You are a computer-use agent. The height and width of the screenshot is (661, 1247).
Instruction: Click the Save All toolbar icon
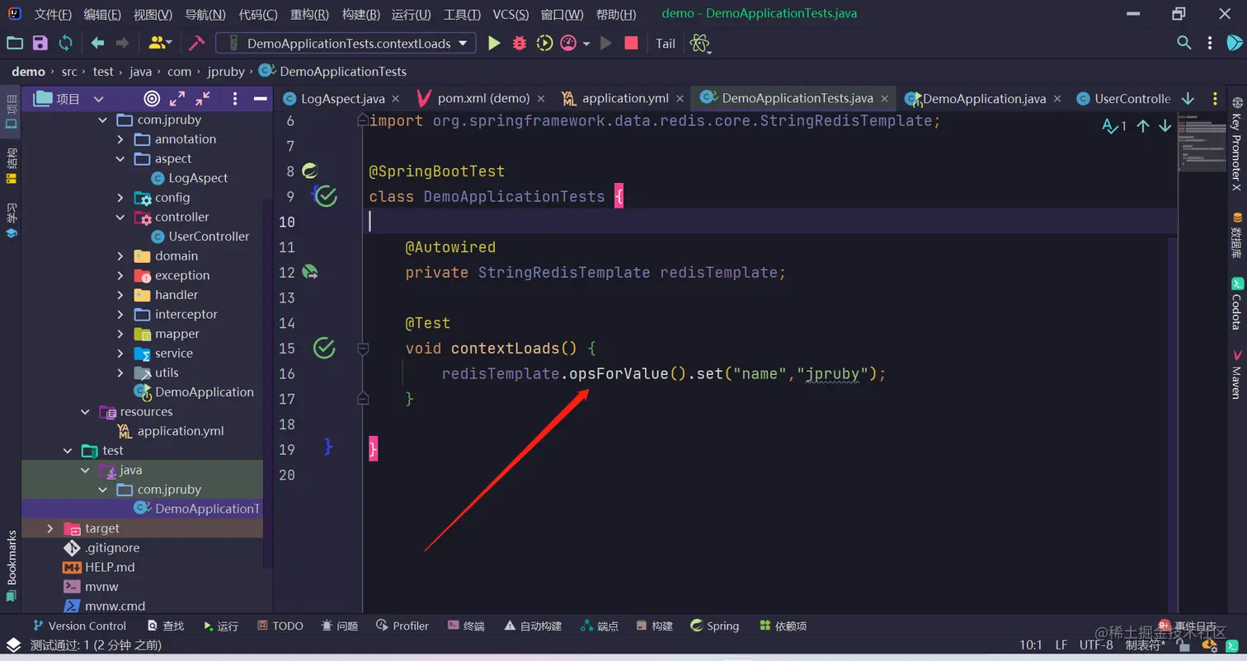point(40,44)
